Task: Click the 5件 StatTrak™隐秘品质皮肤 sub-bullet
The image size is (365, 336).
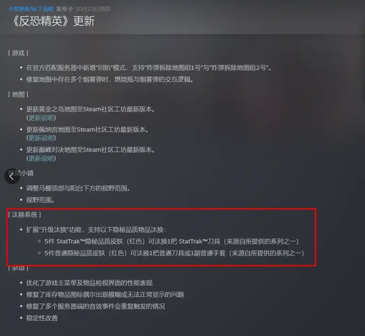Action: pyautogui.click(x=172, y=242)
